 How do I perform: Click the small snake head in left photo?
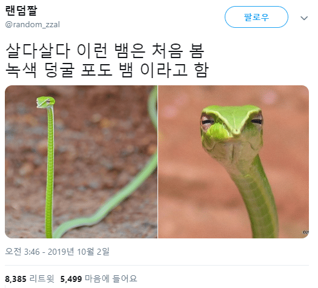pyautogui.click(x=45, y=102)
